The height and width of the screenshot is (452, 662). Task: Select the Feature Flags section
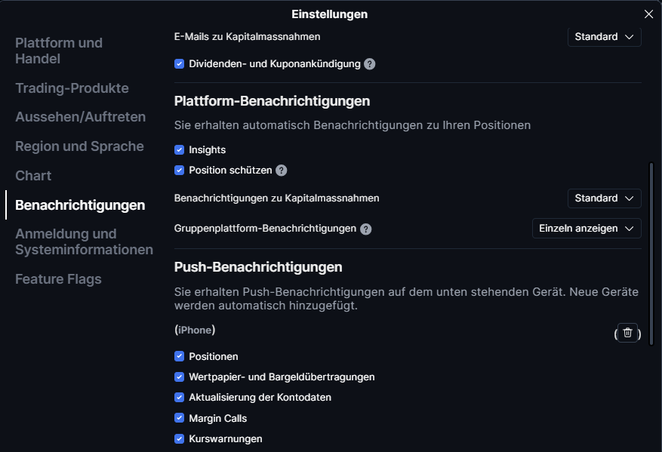[x=58, y=279]
